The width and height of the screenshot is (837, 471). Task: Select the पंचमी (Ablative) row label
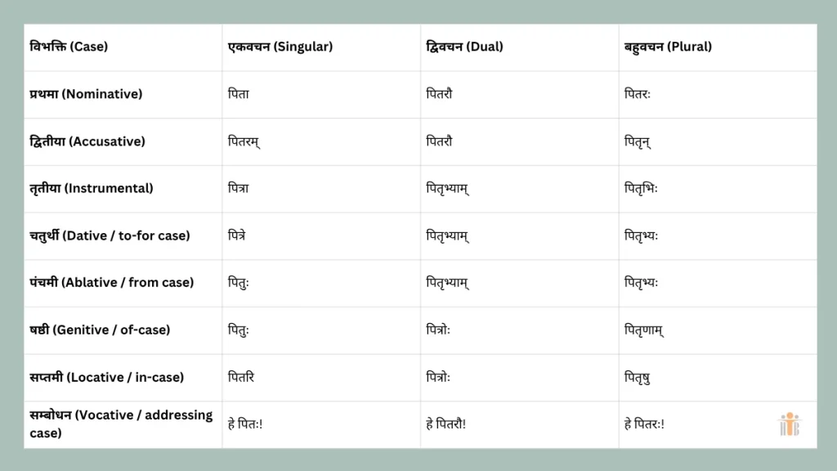click(112, 283)
